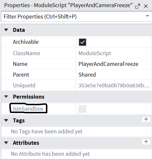Pop out the Properties panel window
152x159 pixels.
coord(138,6)
